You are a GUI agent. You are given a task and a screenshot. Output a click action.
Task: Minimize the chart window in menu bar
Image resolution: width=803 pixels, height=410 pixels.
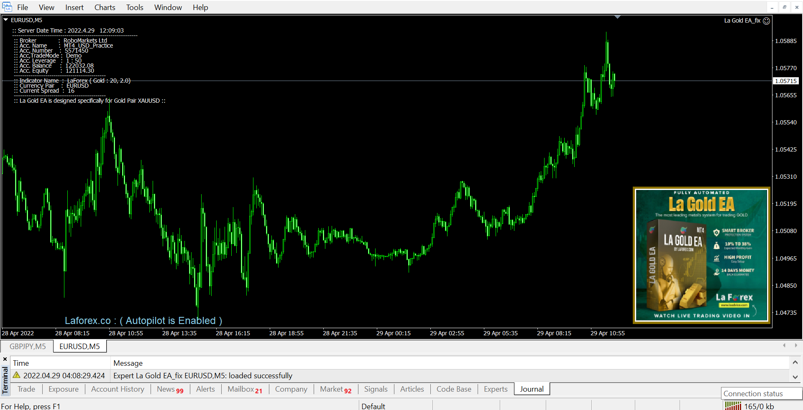(772, 8)
